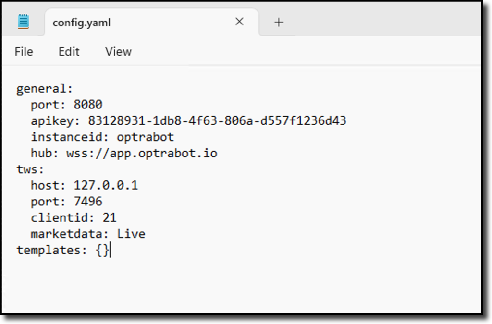
Task: Open the View menu
Action: pos(118,51)
